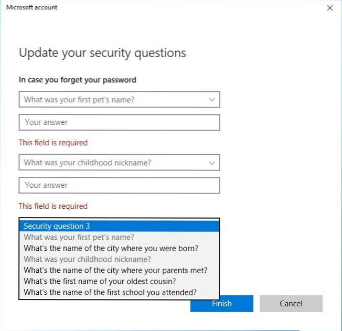Click the required-field error below the second answer

point(53,206)
